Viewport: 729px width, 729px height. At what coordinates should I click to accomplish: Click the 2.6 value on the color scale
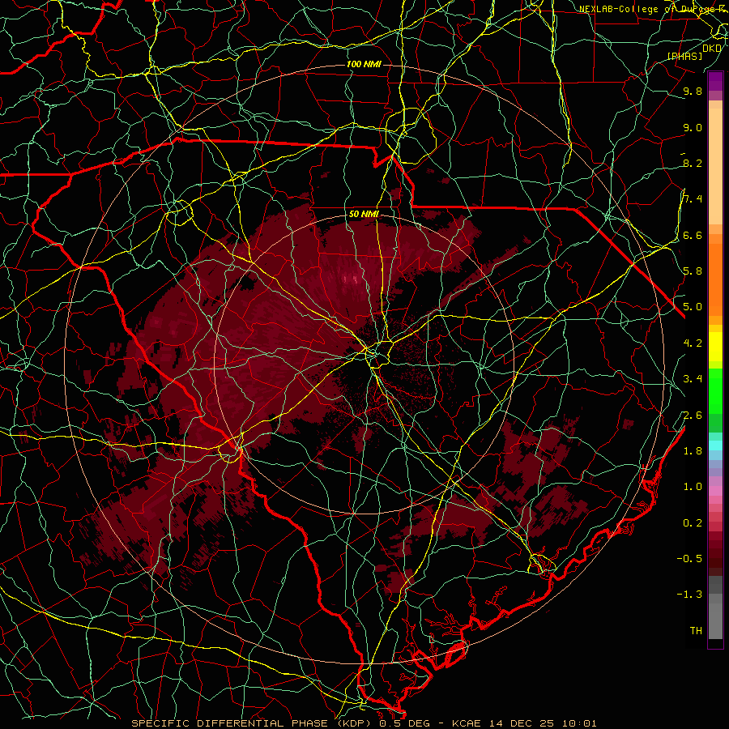coord(693,416)
